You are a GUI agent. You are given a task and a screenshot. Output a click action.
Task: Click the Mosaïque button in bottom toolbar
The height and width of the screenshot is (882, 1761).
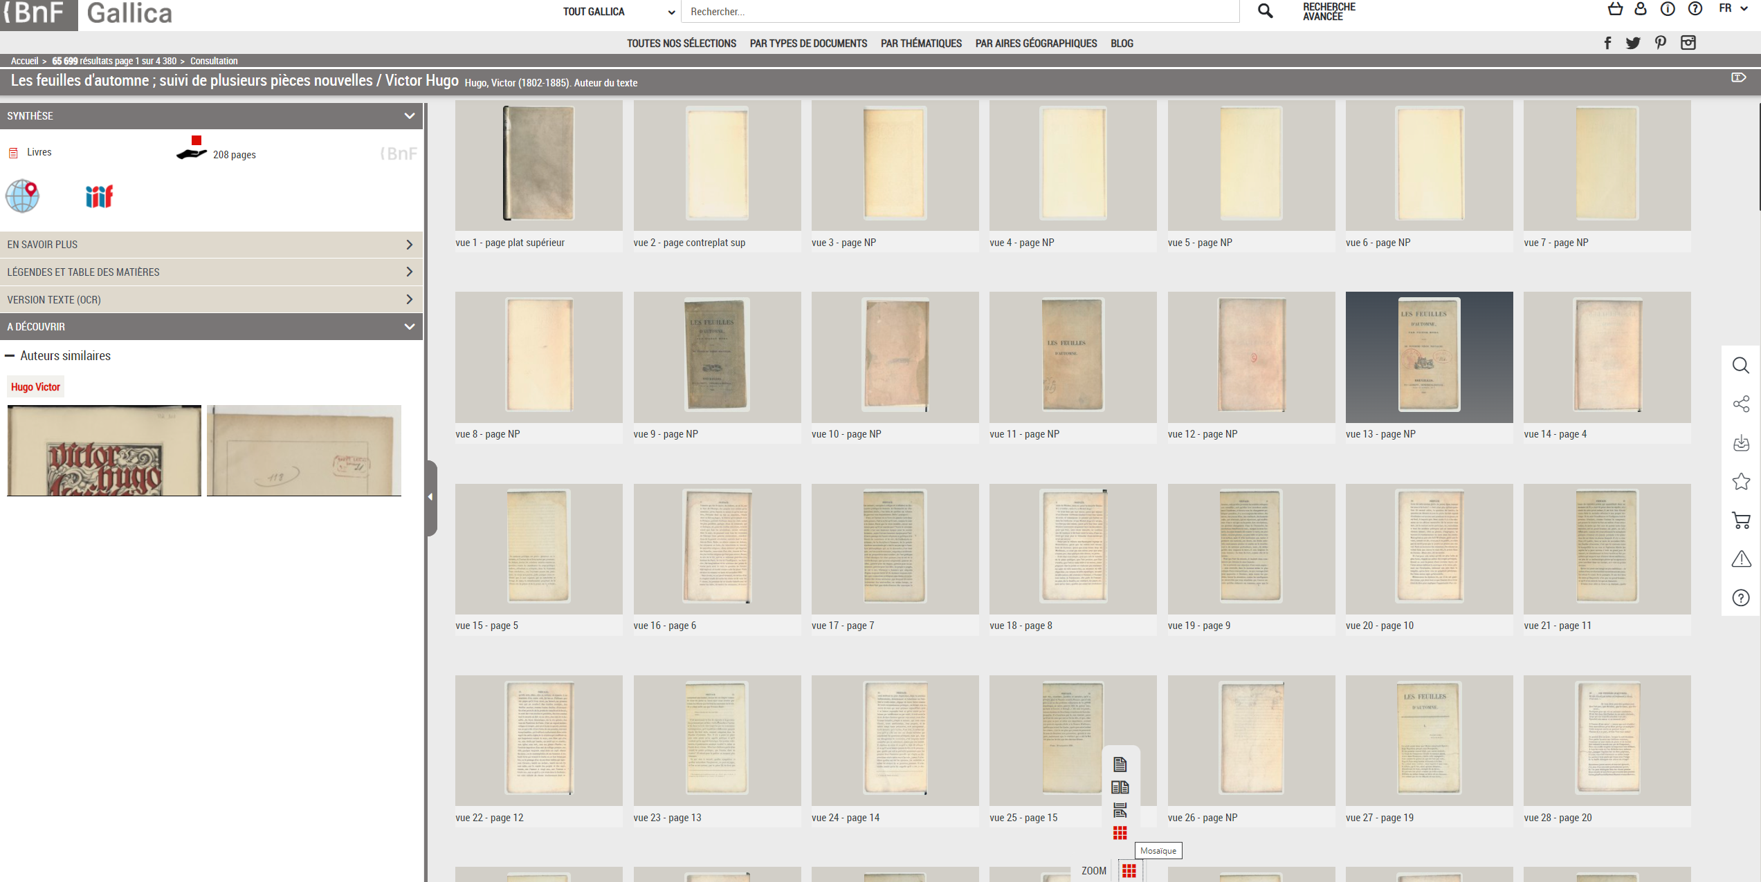coord(1129,871)
